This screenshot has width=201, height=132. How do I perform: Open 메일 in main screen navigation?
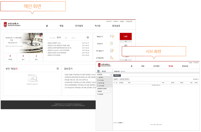click(62, 26)
